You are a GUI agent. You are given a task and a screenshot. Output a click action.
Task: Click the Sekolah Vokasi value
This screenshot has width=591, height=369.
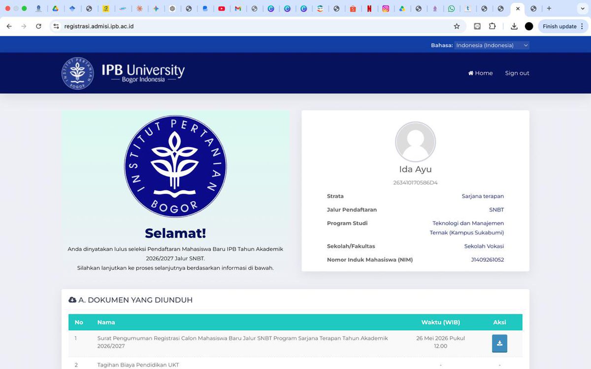(x=484, y=246)
